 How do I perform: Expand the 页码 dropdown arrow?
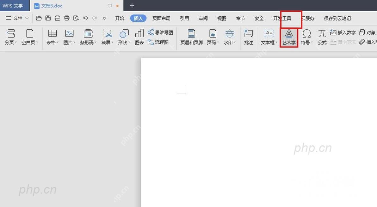point(218,43)
